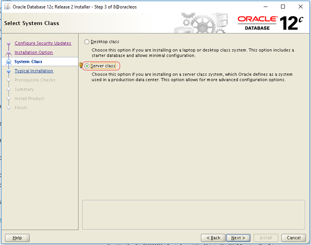Viewport: 311px width, 245px height.
Task: Click the Typical Installation step marker dot
Action: tap(8, 71)
